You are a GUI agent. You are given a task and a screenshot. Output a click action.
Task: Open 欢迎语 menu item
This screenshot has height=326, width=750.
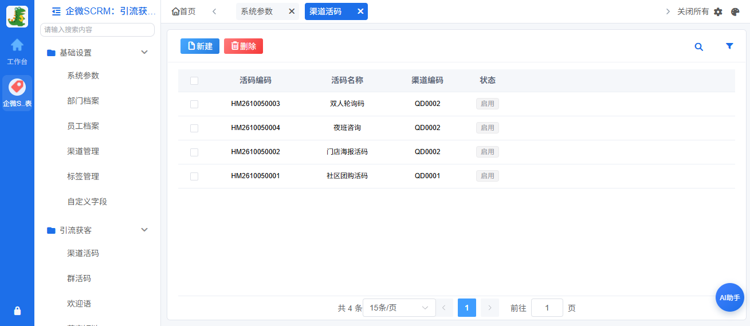coord(79,304)
